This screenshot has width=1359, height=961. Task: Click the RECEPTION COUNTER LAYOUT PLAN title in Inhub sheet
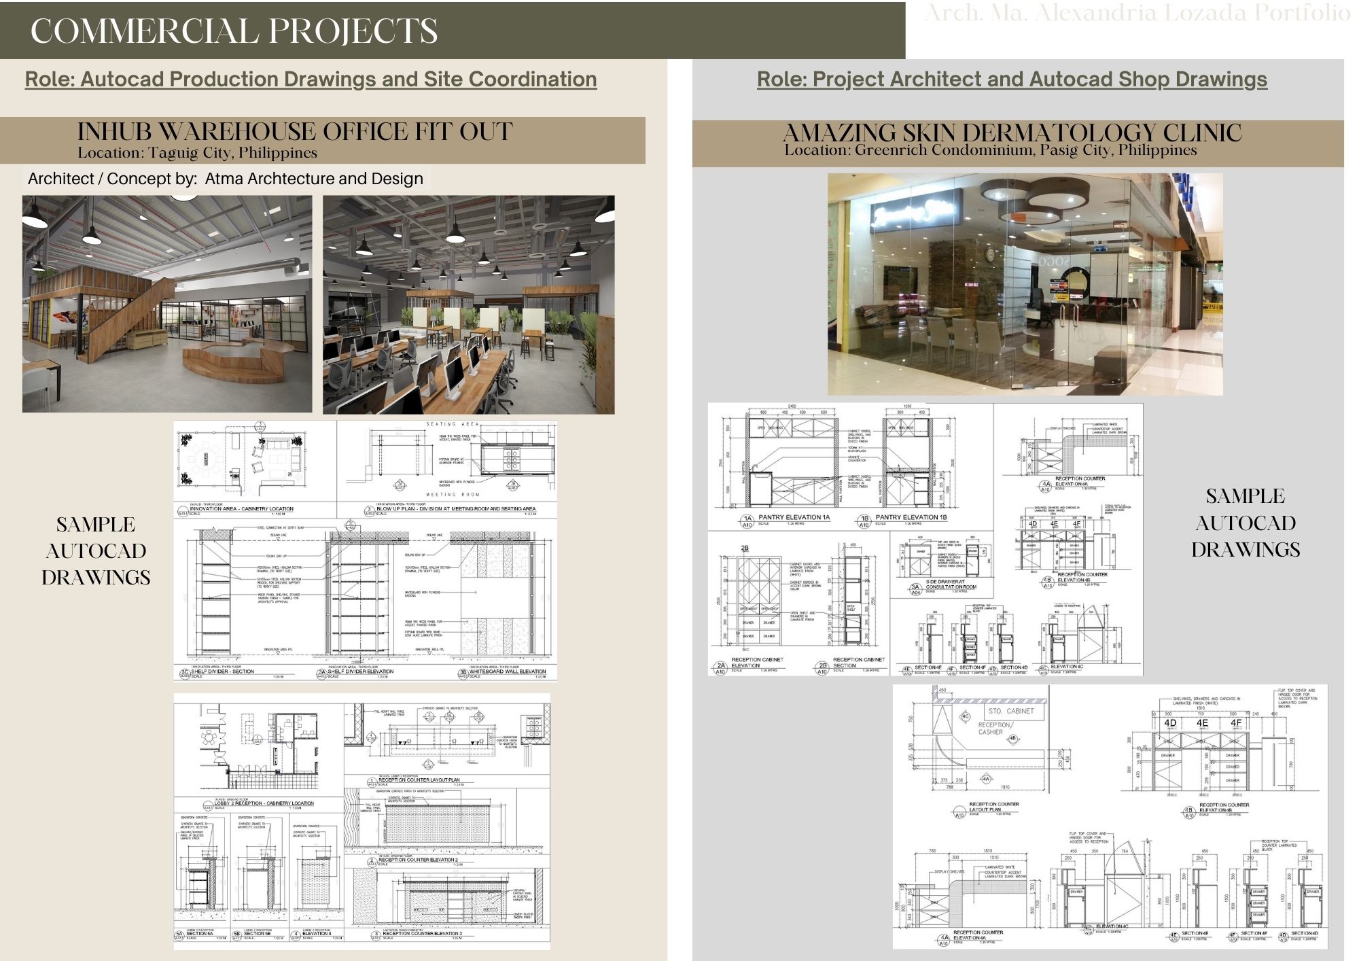[x=419, y=780]
